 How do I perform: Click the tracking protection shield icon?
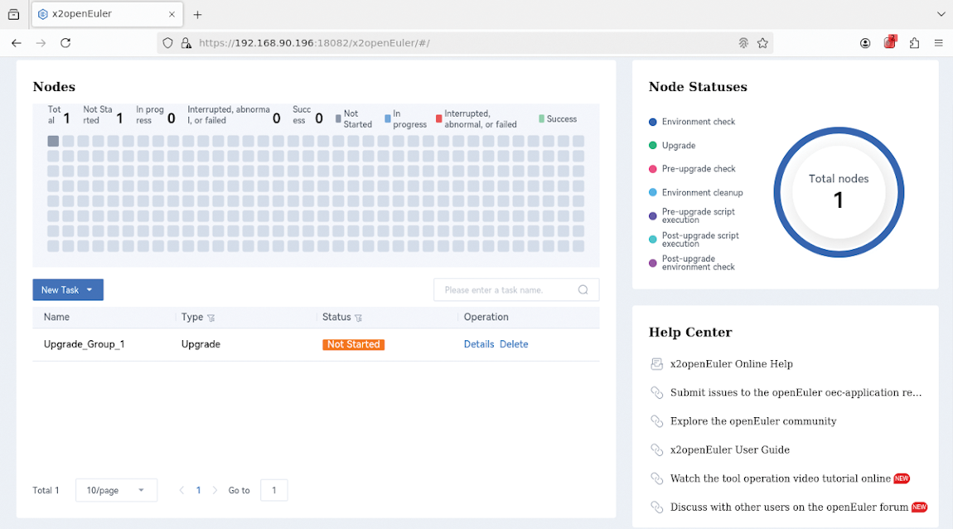point(167,43)
